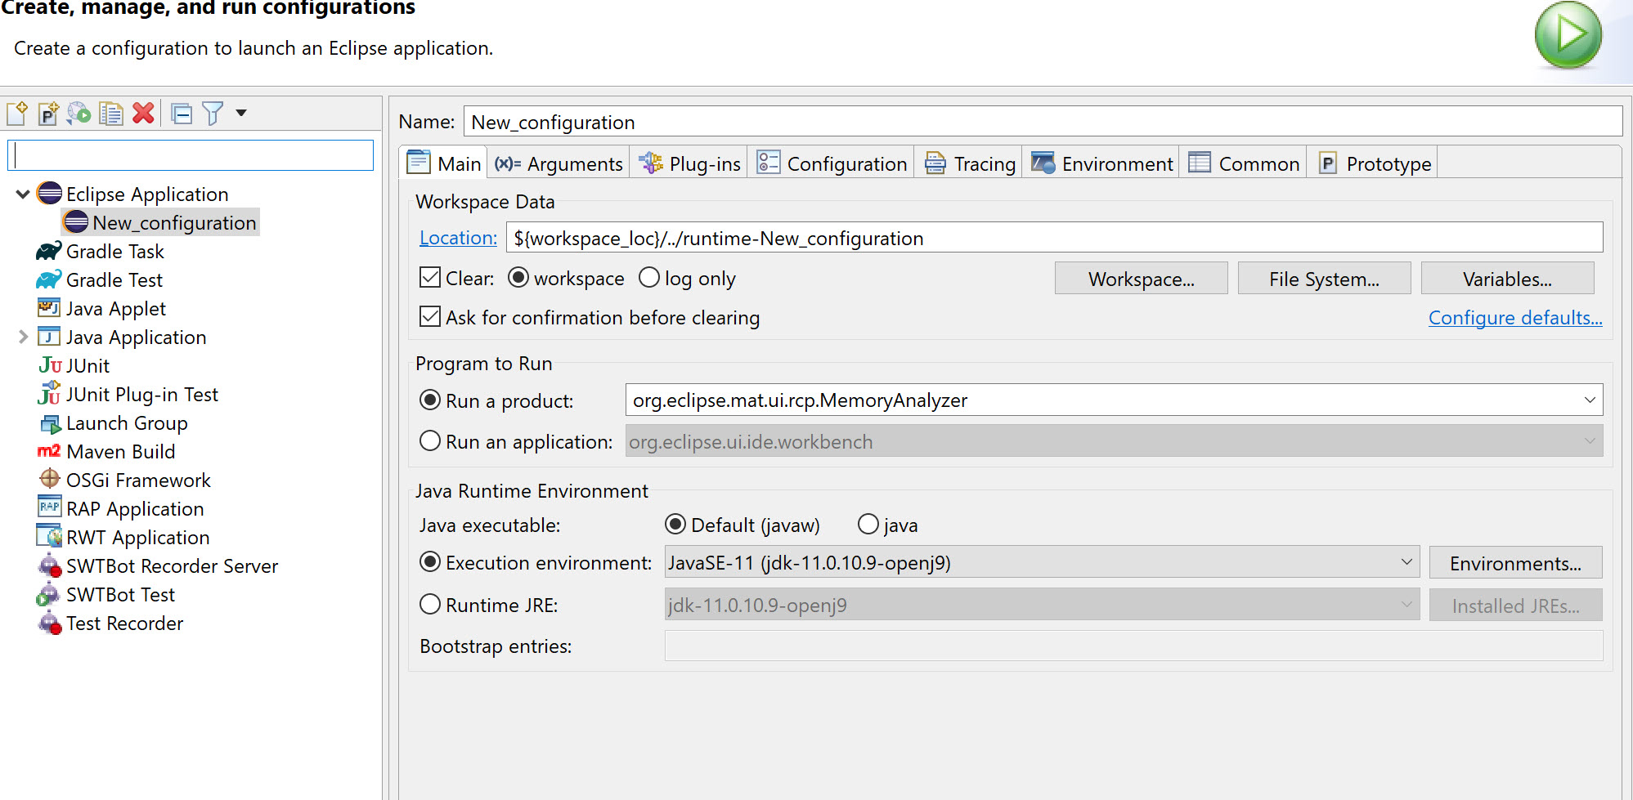The height and width of the screenshot is (800, 1633).
Task: Toggle the Clear checkbox
Action: pyautogui.click(x=430, y=278)
